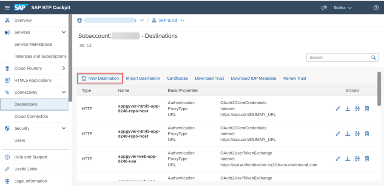Edit appgyver-web-app-8246-uaa destination
Image resolution: width=384 pixels, height=186 pixels.
[338, 159]
